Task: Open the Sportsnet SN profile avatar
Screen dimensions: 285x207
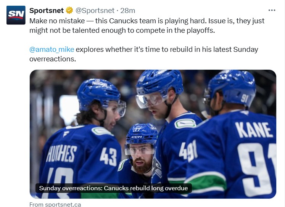Action: [16, 15]
